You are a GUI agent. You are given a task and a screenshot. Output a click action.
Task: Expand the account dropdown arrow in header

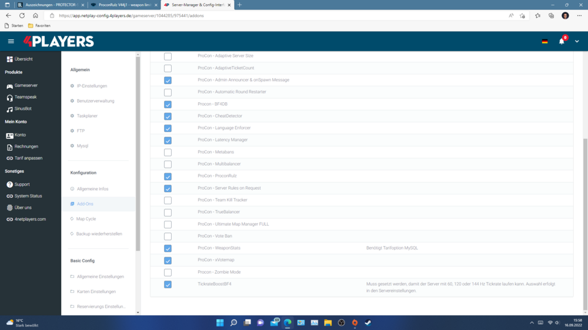(577, 41)
